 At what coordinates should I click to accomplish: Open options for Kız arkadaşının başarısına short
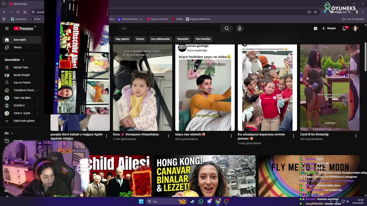tap(293, 136)
